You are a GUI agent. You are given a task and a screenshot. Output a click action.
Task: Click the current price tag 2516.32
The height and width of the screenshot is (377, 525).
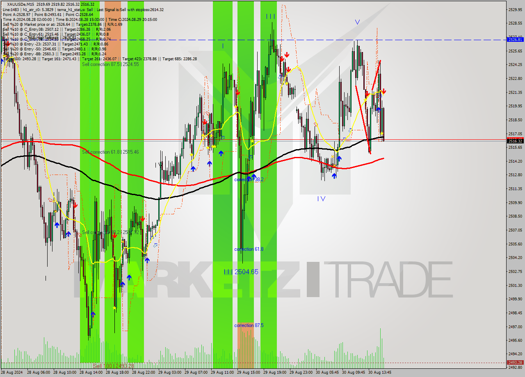(515, 141)
